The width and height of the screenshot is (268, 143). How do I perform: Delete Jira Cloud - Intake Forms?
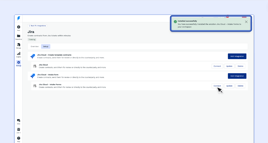tap(240, 86)
